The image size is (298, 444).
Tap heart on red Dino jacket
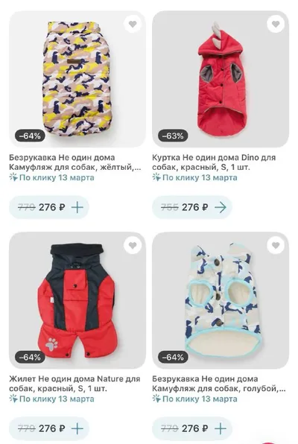276,25
